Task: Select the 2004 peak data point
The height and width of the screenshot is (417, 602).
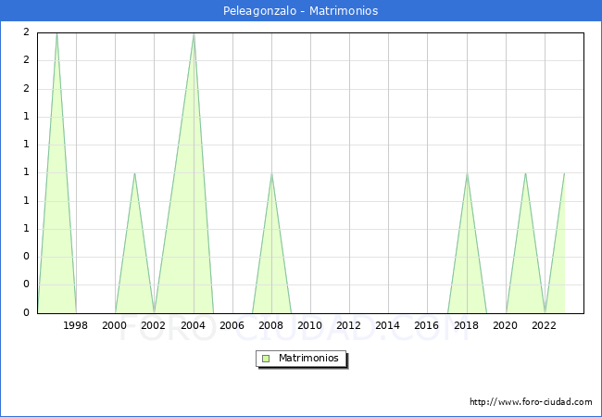Action: point(194,33)
